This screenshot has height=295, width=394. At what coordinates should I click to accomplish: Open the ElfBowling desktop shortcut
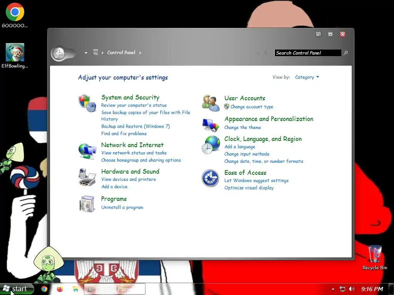15,56
